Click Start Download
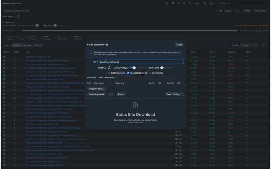The width and height of the screenshot is (271, 169). coord(96,94)
